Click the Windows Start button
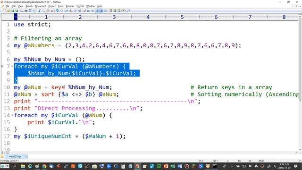Image resolution: width=302 pixels, height=170 pixels. (5, 166)
